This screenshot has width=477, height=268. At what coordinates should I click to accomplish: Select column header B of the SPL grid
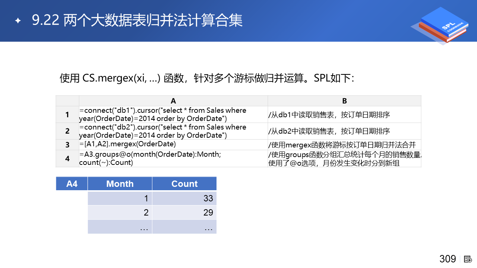[x=344, y=101]
